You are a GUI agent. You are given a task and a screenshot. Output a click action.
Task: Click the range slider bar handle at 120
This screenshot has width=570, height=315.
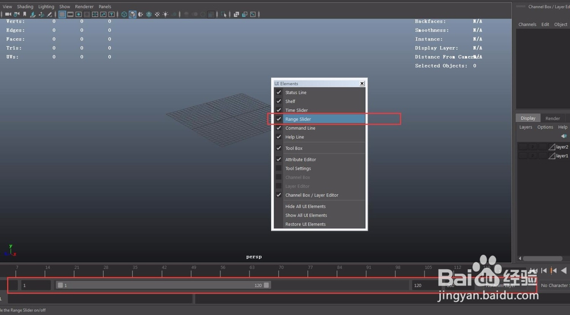[266, 285]
